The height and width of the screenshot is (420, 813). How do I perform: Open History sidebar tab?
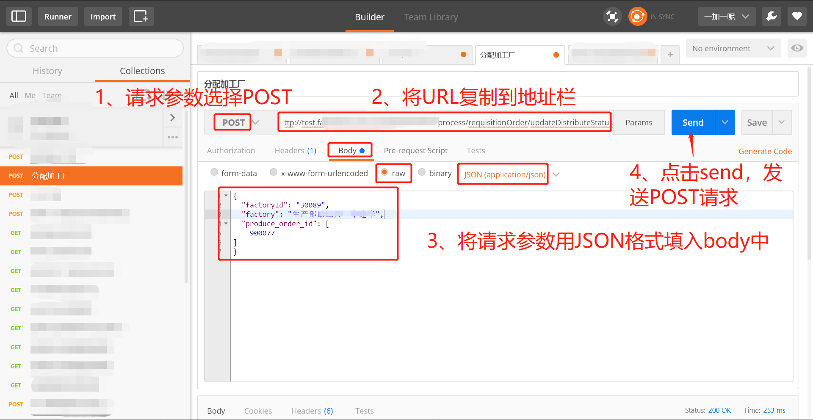[x=47, y=71]
